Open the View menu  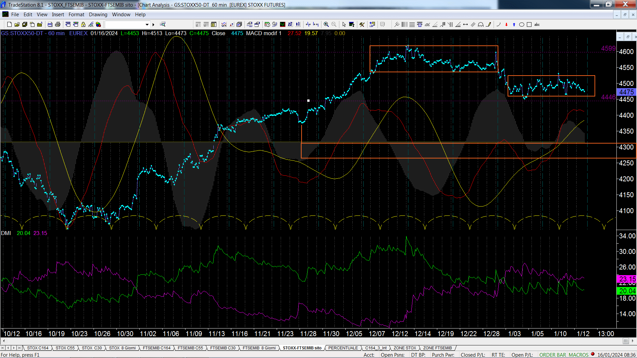click(42, 15)
